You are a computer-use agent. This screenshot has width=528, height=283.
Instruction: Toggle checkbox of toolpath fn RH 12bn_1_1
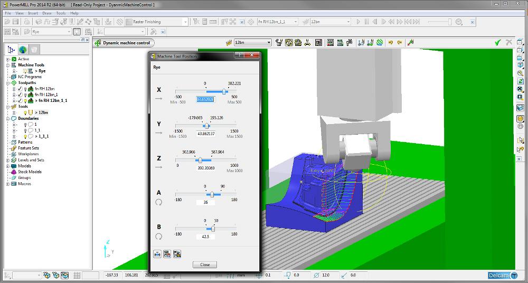(x=20, y=100)
